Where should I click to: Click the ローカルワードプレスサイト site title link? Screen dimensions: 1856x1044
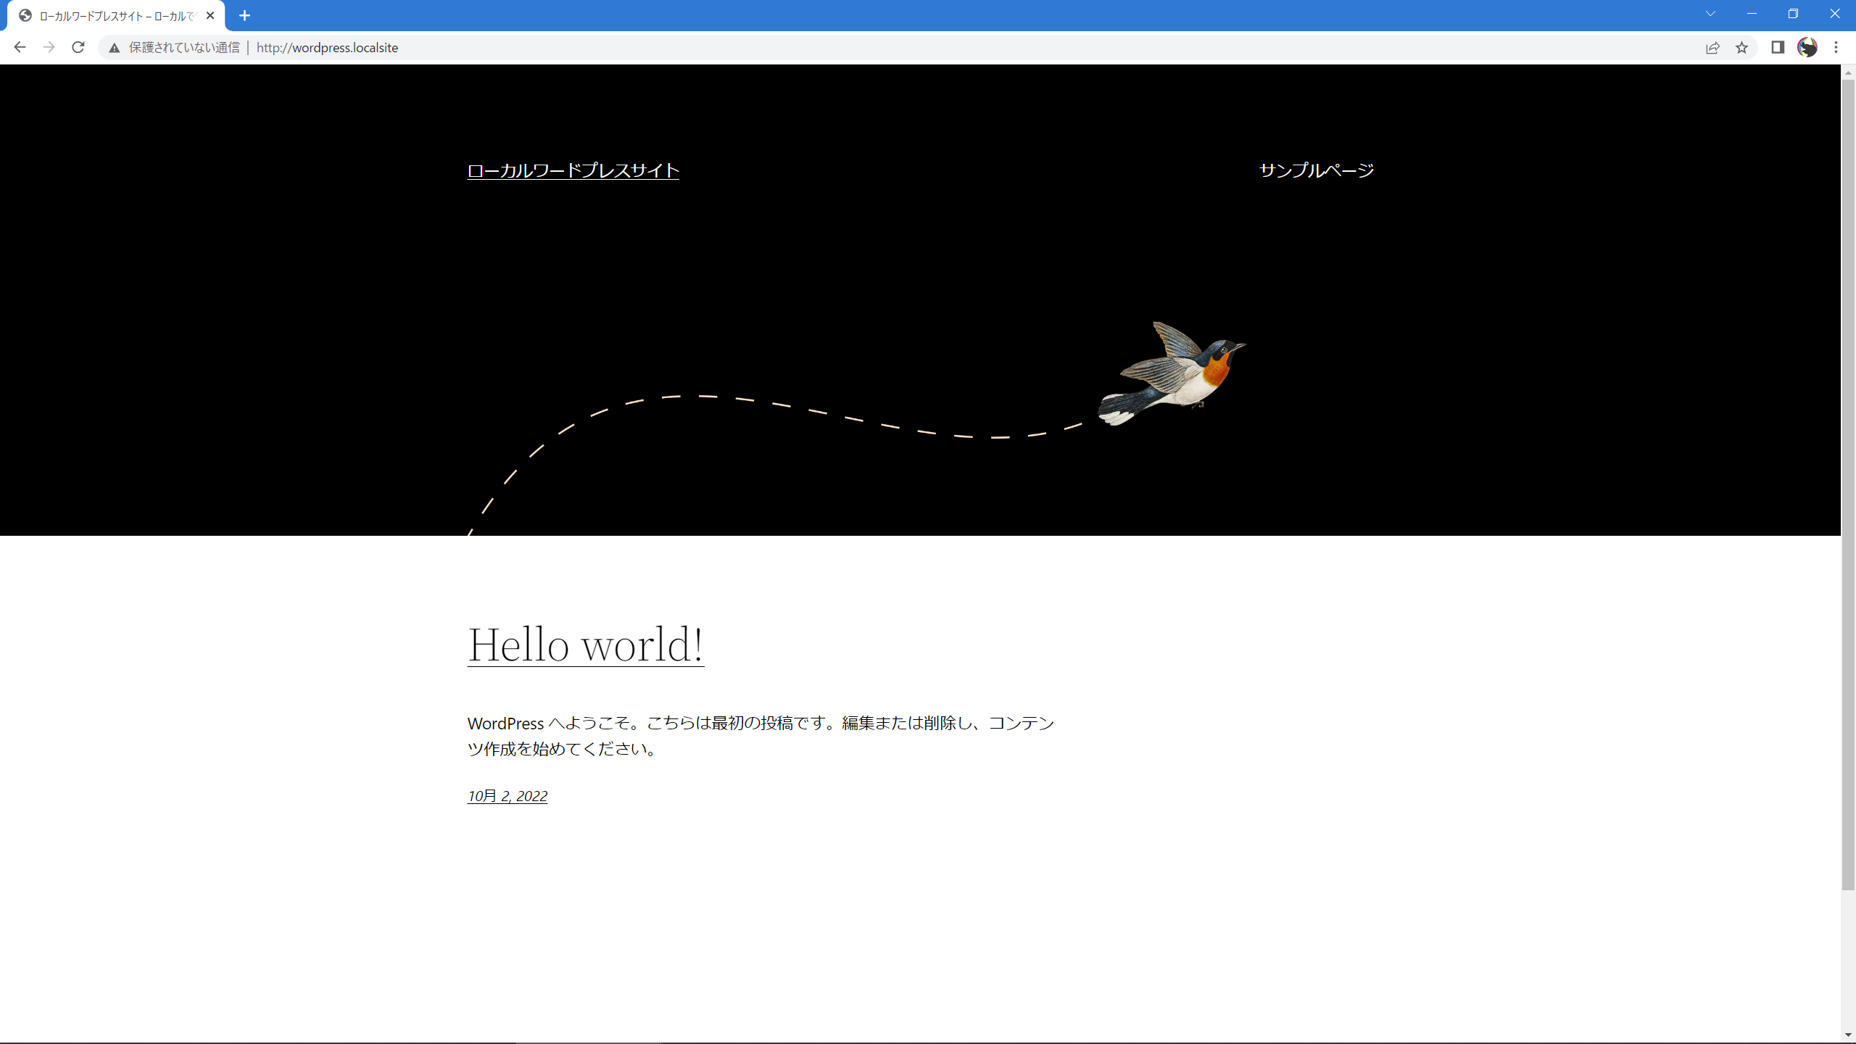point(573,170)
